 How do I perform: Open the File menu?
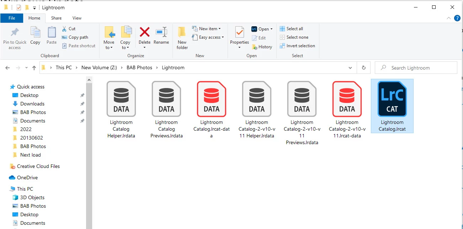[x=12, y=18]
